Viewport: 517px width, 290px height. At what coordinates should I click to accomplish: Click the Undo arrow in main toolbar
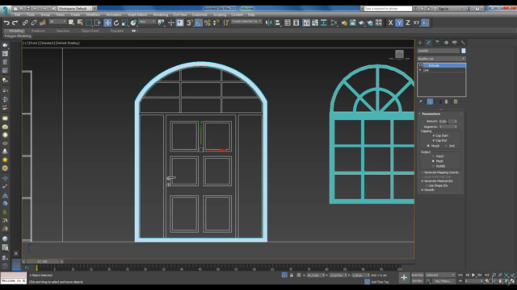point(6,23)
